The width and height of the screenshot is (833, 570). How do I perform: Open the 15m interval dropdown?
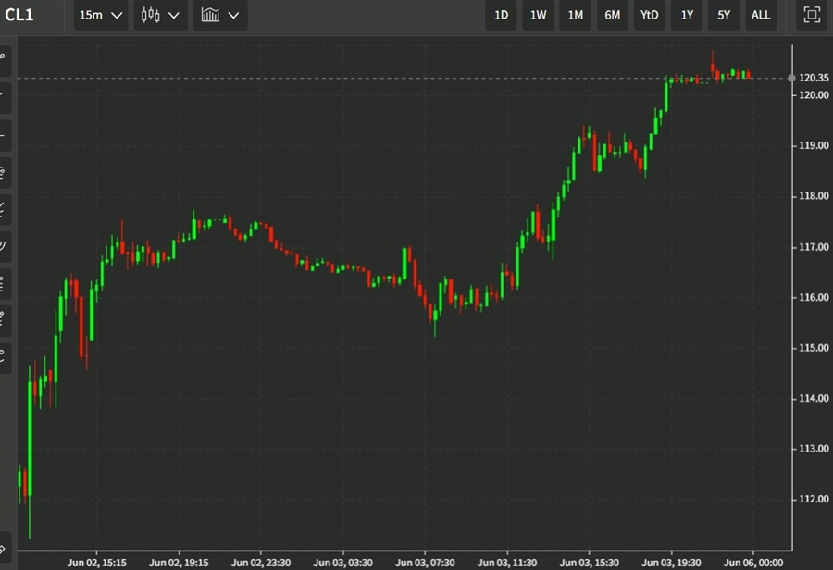[101, 15]
